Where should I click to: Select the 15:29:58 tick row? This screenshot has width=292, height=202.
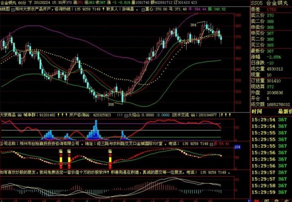[271, 186]
